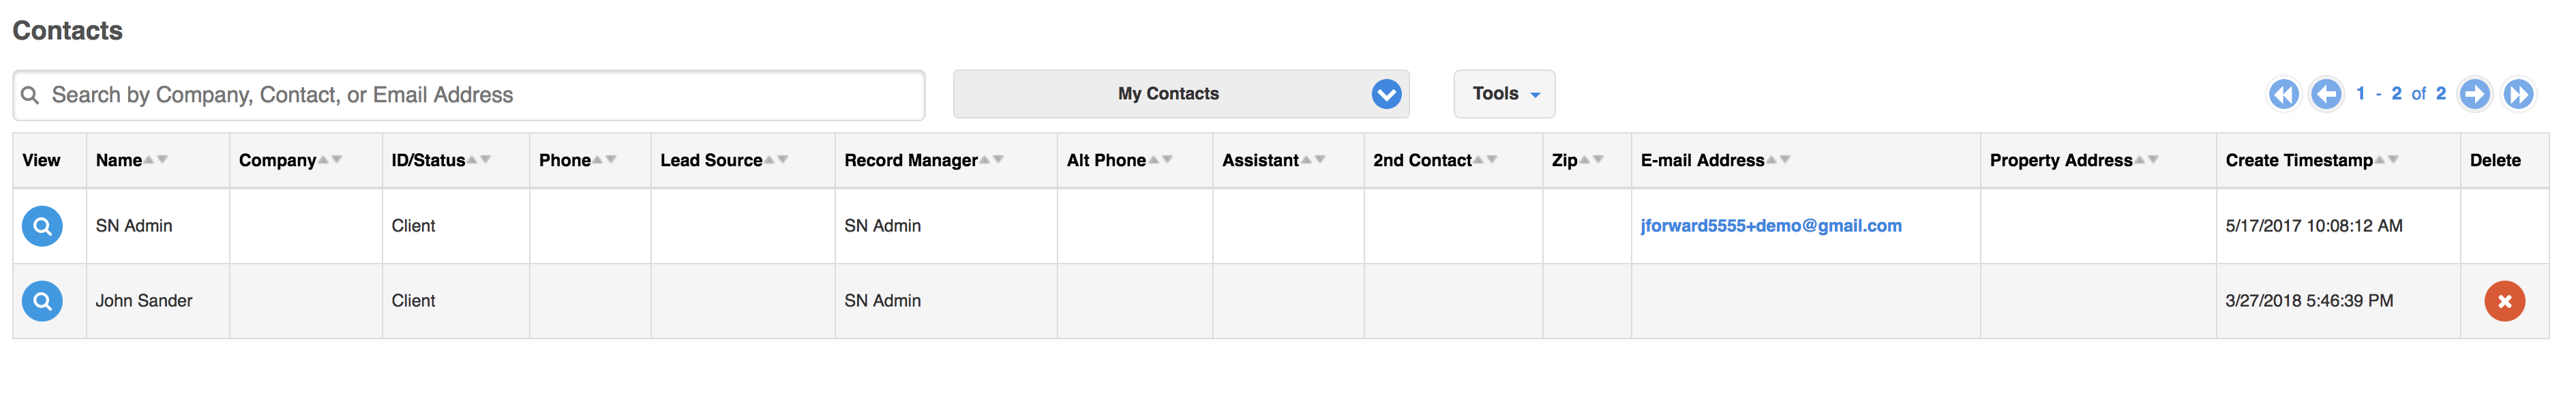Click the blue chevron on My Contacts
The image size is (2576, 406).
pyautogui.click(x=1386, y=94)
